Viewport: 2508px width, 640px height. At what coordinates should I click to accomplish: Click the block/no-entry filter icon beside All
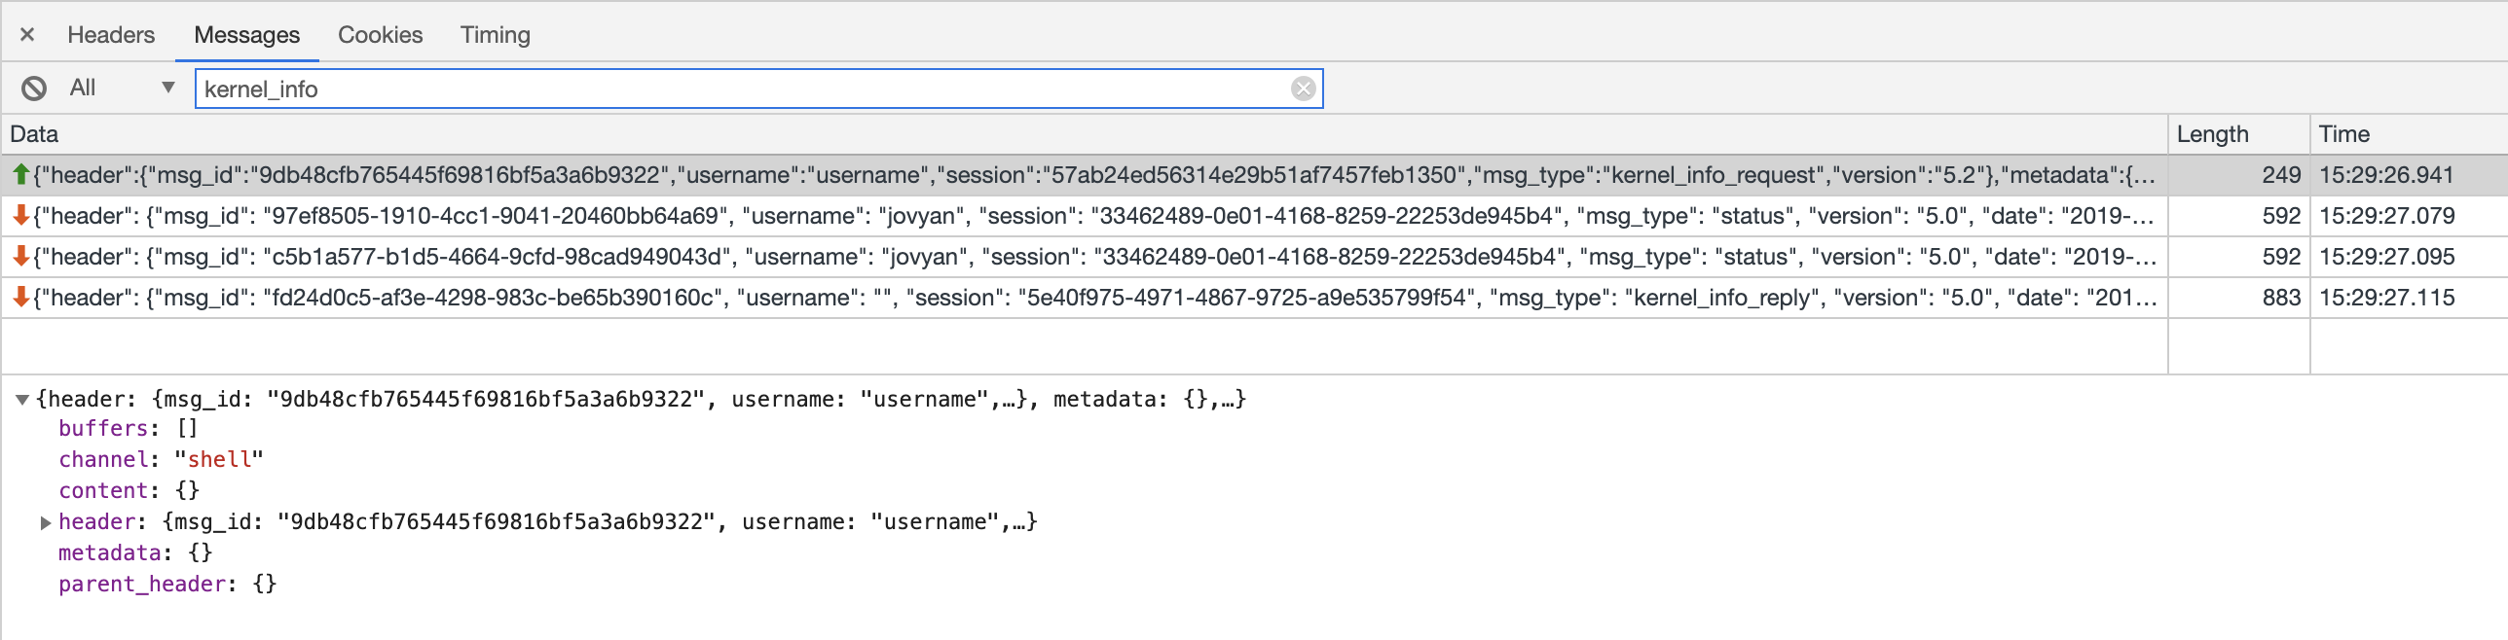[34, 88]
